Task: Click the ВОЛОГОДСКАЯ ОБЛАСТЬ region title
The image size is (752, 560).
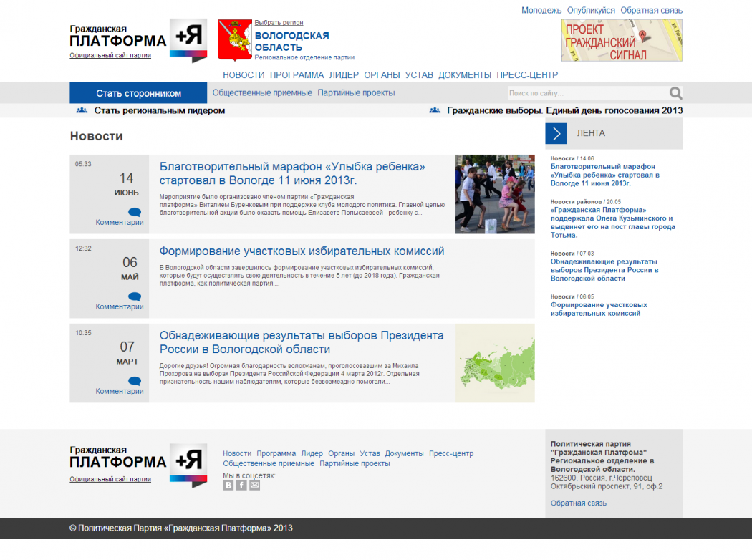Action: click(x=291, y=42)
